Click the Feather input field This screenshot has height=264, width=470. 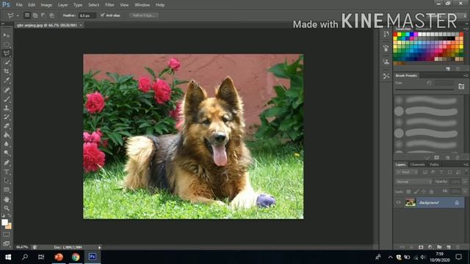(x=87, y=15)
